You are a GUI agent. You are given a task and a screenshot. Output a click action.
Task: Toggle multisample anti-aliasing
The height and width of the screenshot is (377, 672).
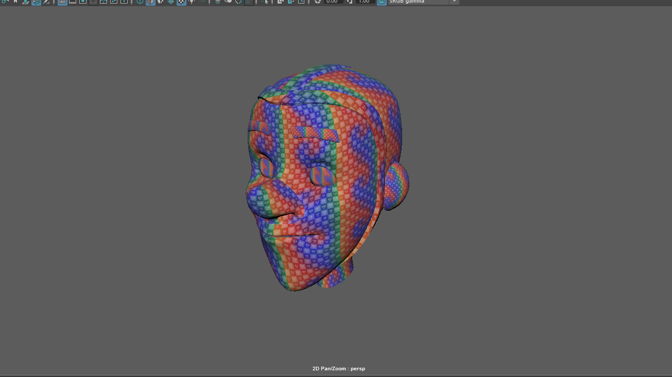(237, 3)
